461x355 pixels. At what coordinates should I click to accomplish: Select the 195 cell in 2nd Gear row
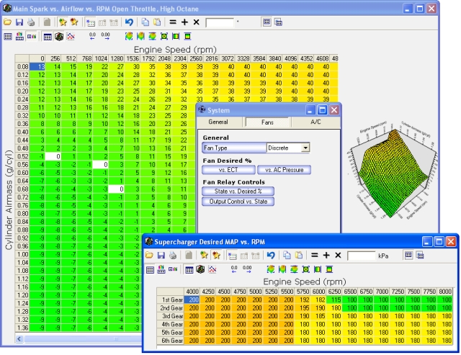pos(303,308)
